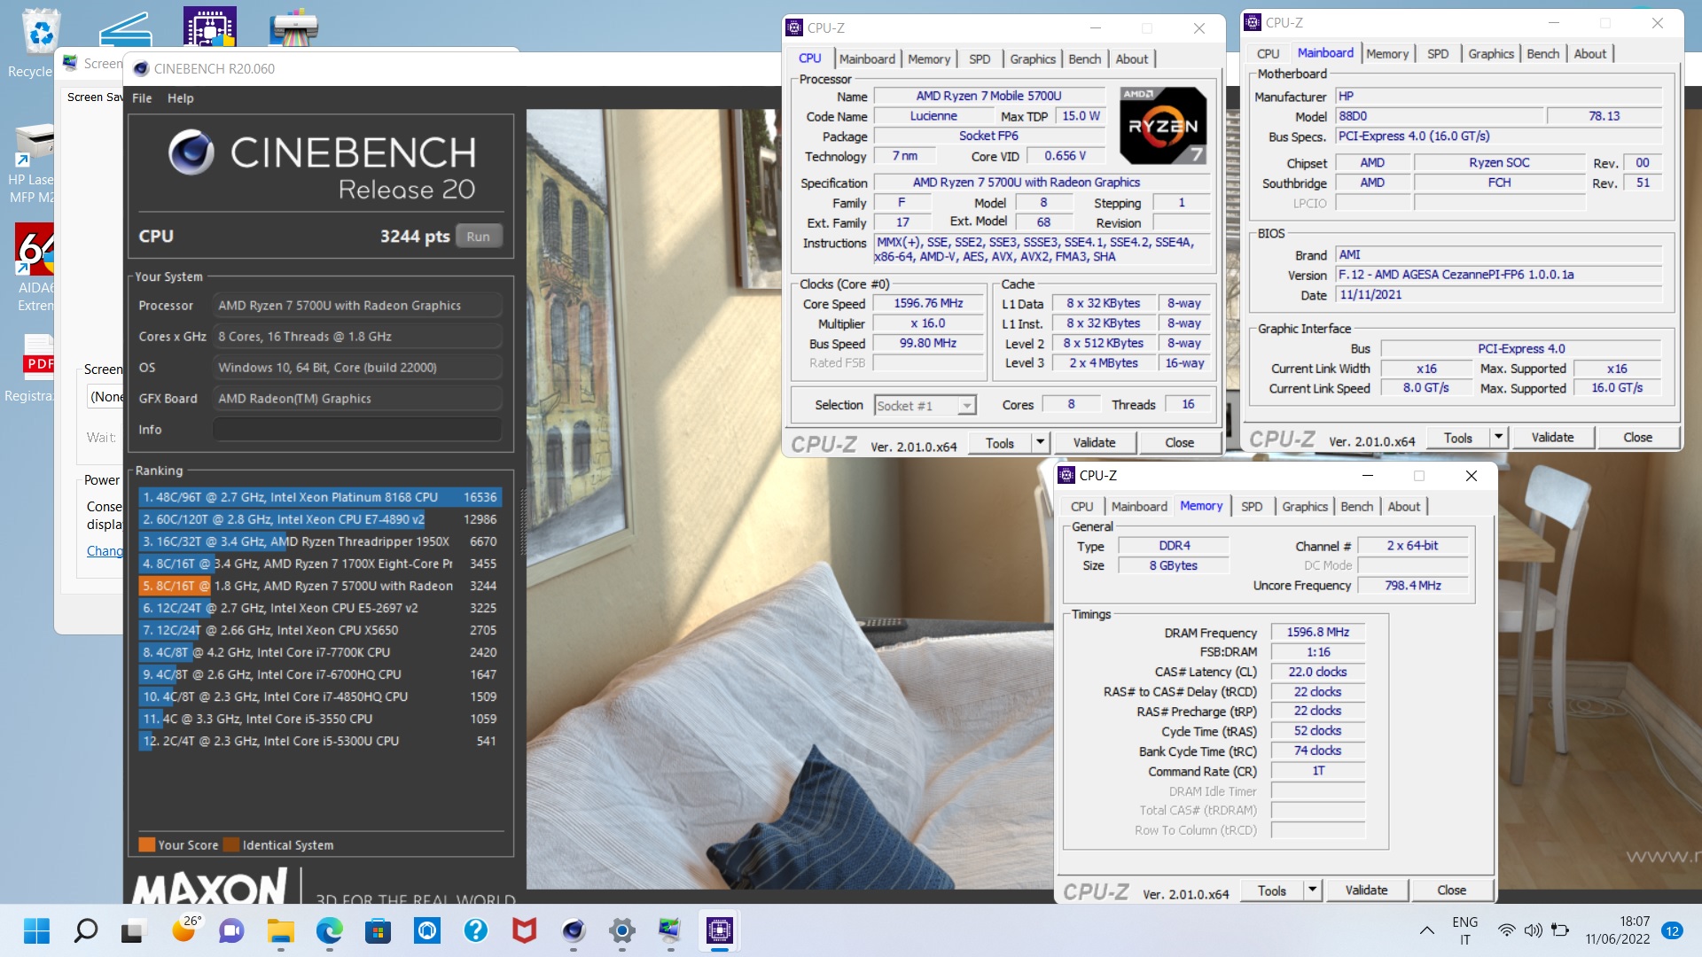Image resolution: width=1702 pixels, height=957 pixels.
Task: Open Task View from the taskbar
Action: pos(133,930)
